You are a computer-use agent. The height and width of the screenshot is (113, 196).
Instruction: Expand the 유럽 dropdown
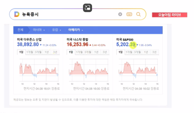[x=56, y=30]
